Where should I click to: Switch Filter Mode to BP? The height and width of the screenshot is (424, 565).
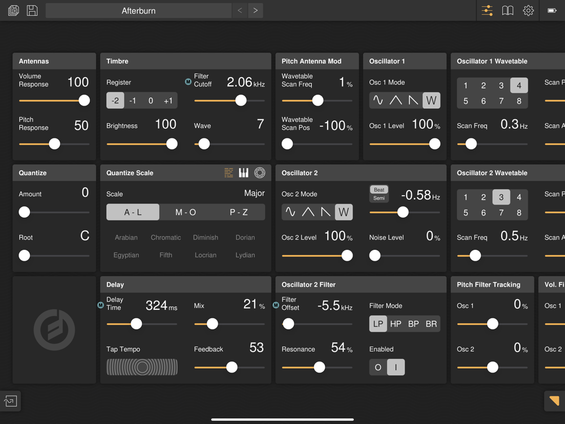(414, 324)
